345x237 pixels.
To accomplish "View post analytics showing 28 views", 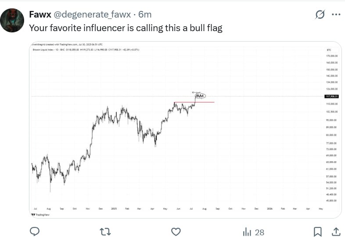I will click(253, 232).
